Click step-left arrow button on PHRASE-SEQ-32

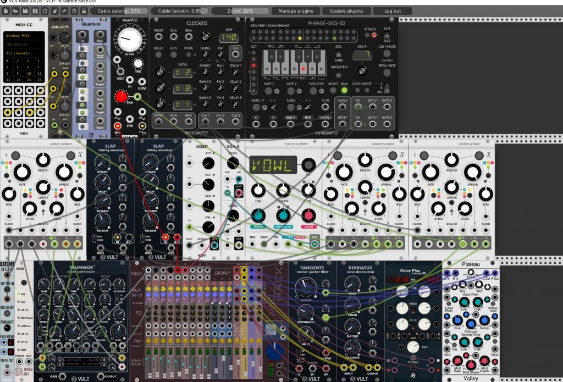[256, 118]
